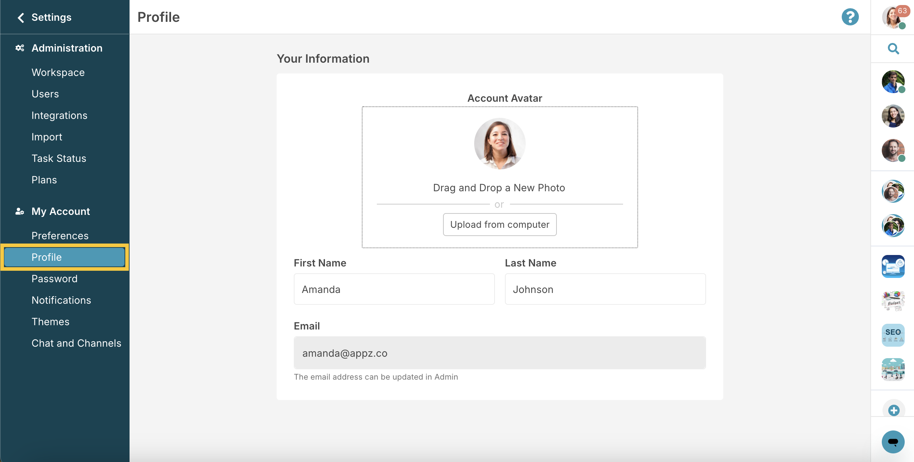
Task: Open the SEO channel icon
Action: click(893, 335)
